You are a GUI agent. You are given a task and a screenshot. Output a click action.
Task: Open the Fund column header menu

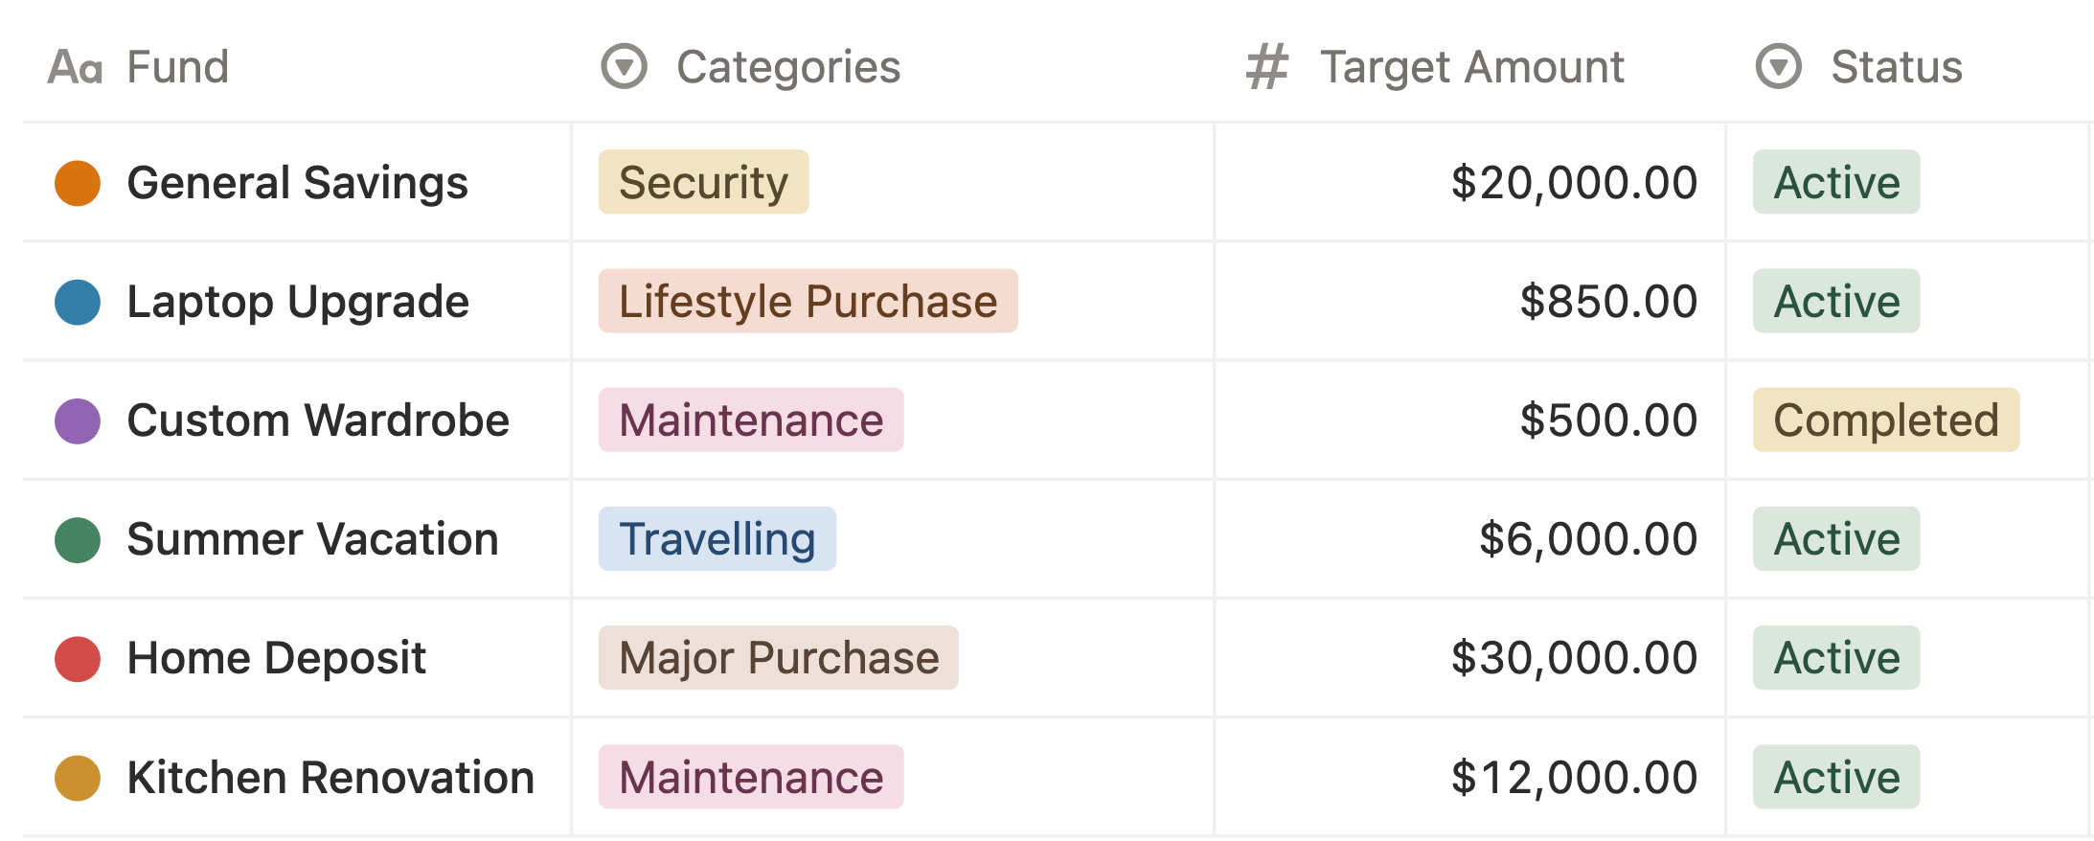pos(297,67)
